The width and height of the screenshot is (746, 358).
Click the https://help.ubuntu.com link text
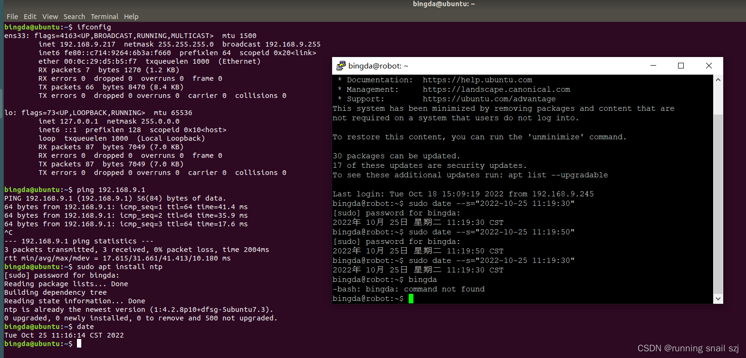click(x=478, y=80)
